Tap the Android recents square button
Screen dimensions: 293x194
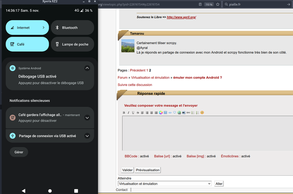tap(76, 191)
